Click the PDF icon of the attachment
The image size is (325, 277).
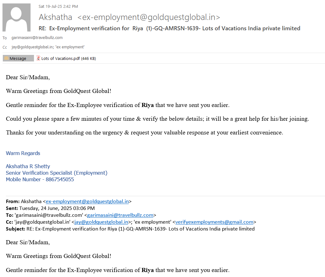(38, 58)
